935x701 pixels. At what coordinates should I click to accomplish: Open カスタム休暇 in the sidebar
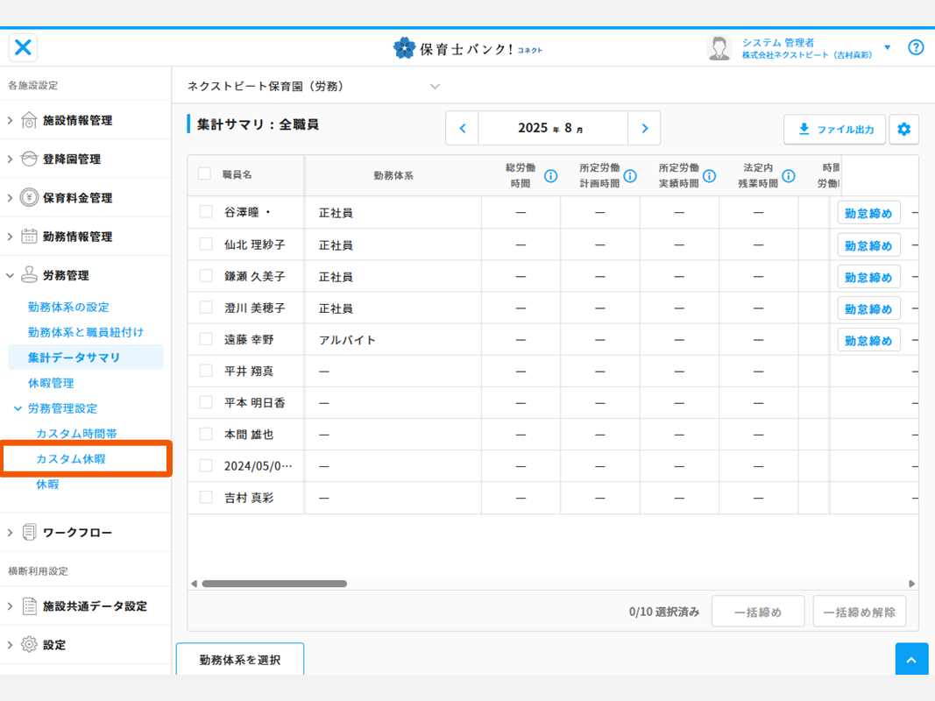pyautogui.click(x=71, y=459)
